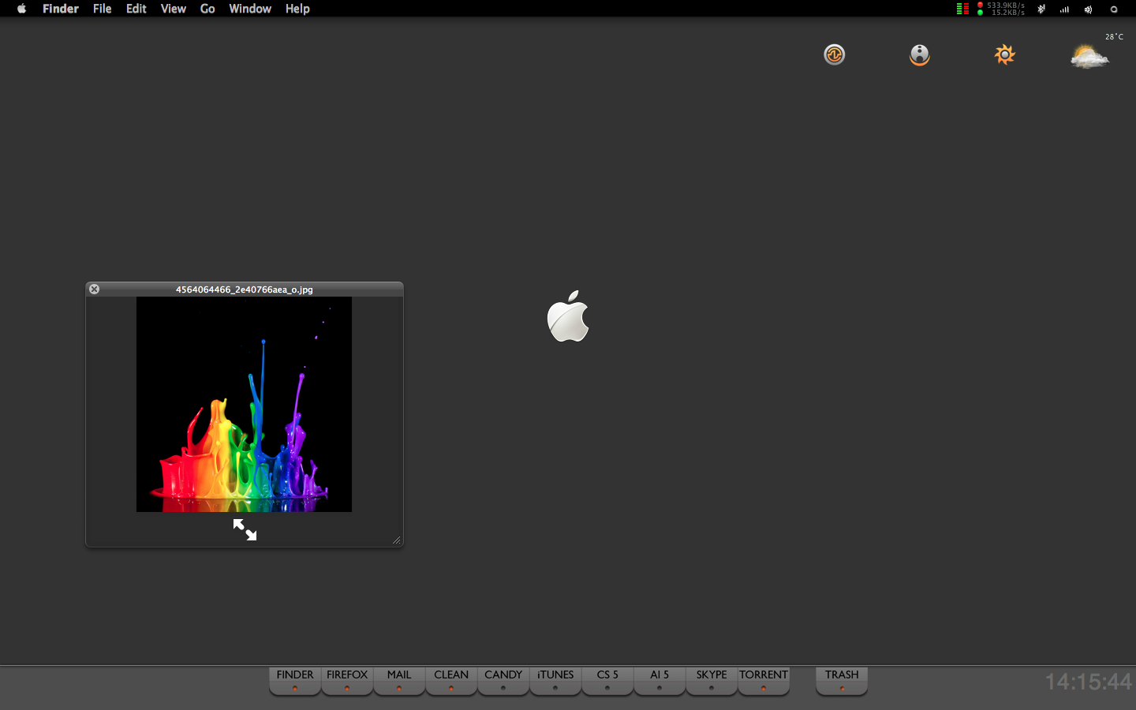Launch FIREFOX from the dock tabs
Screen dimensions: 1136x710
click(x=347, y=681)
